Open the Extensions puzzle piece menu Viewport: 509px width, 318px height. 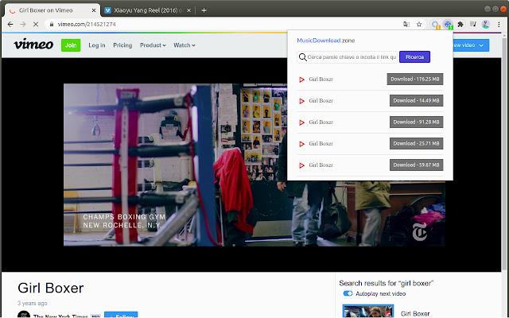(460, 25)
